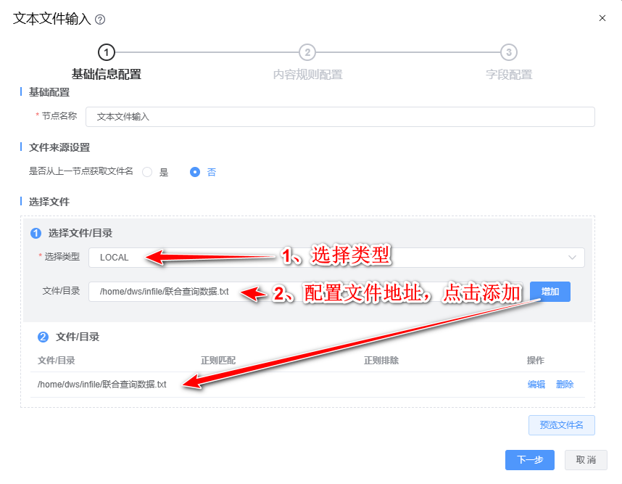This screenshot has width=622, height=484.
Task: Switch to 字段配置 step label
Action: click(509, 75)
